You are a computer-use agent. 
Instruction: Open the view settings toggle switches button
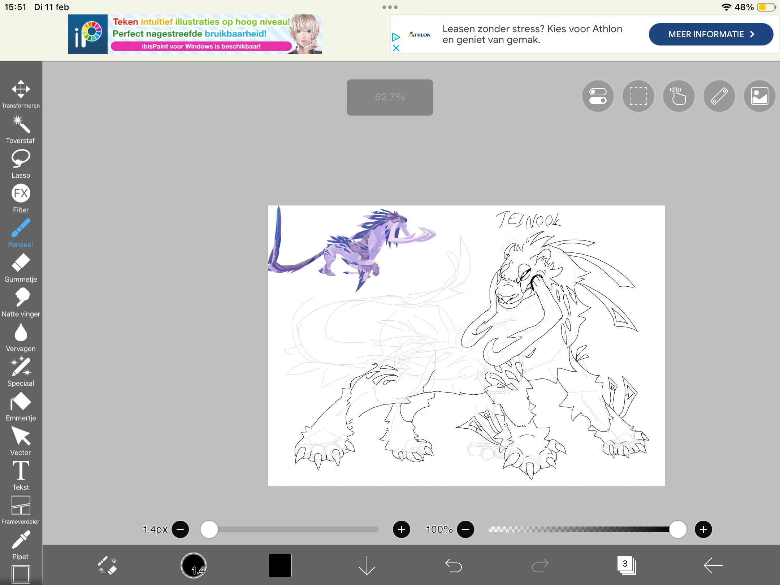(598, 96)
